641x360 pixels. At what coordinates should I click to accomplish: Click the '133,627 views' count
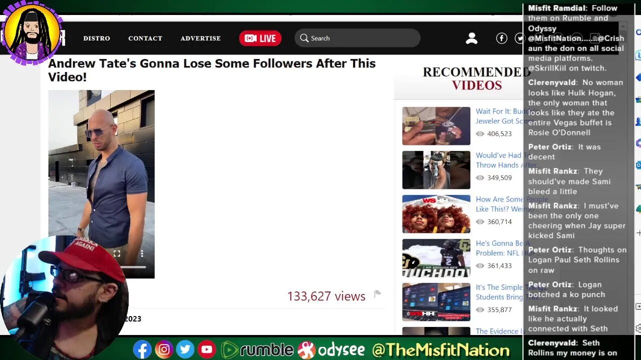point(326,296)
